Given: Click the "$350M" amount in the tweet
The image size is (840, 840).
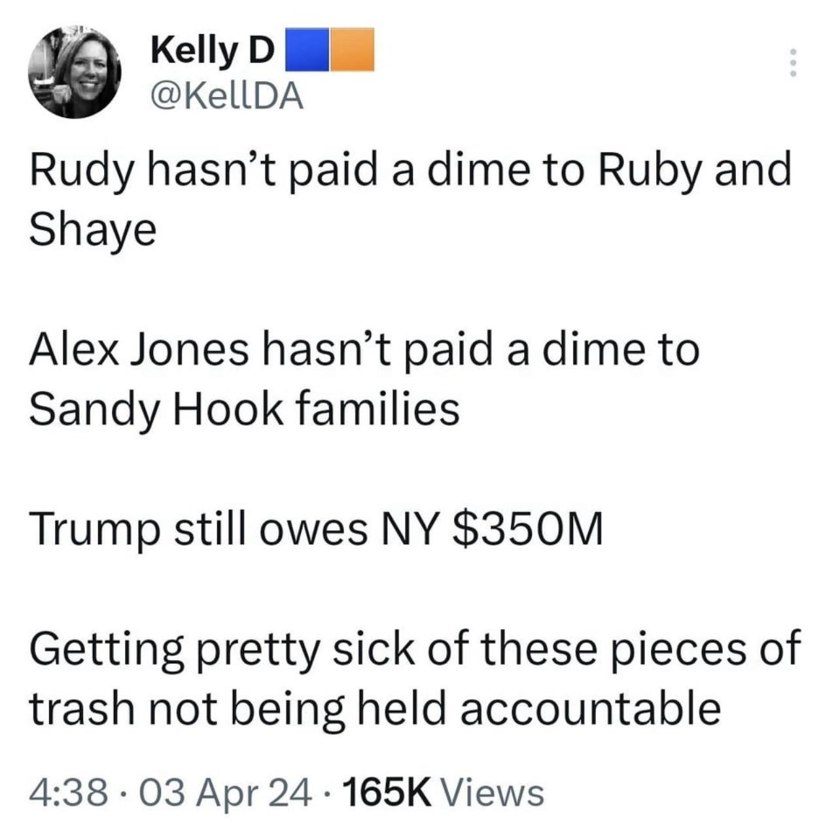Looking at the screenshot, I should pyautogui.click(x=528, y=529).
